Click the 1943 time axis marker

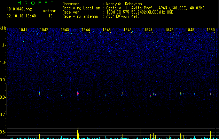coord(65,30)
